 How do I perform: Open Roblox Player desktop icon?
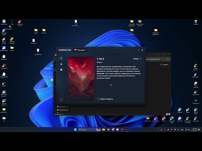[x=4, y=49]
